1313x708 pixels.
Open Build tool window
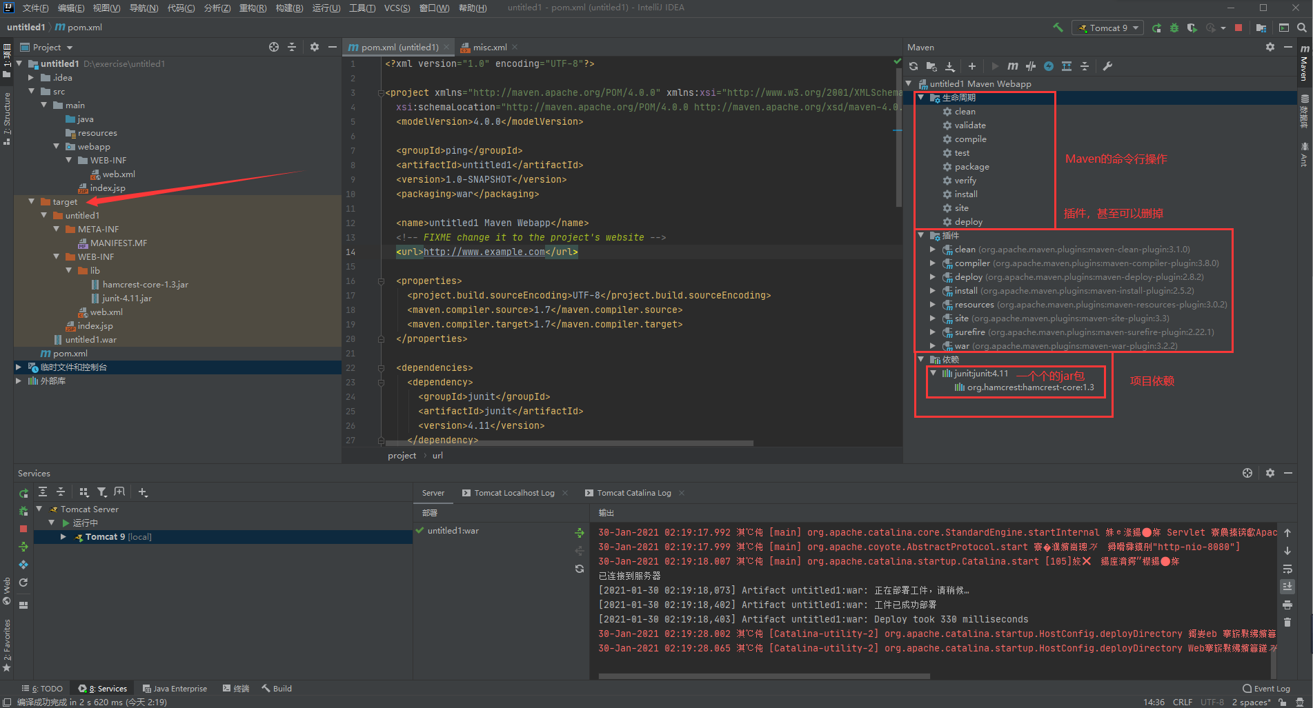(x=277, y=688)
